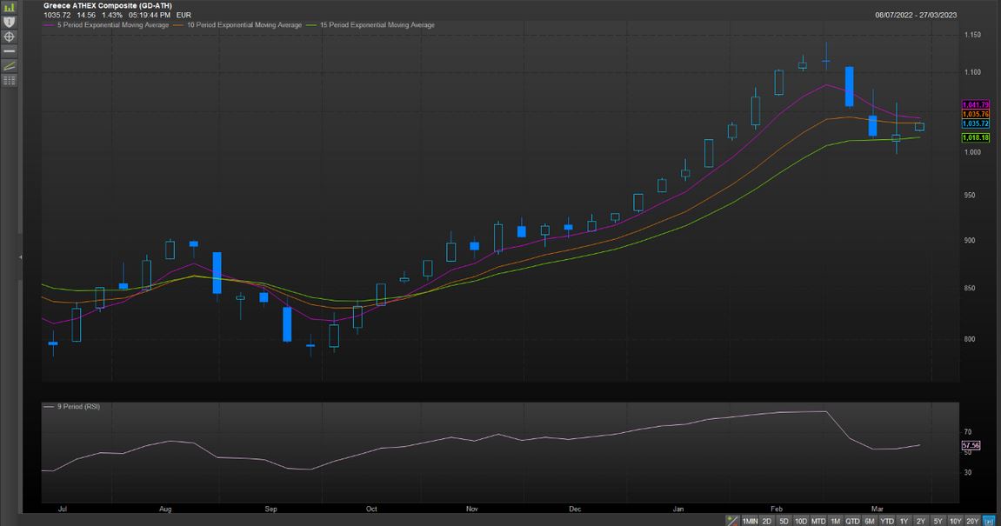This screenshot has height=526, width=1001.
Task: Switch chart range to YTD
Action: pyautogui.click(x=886, y=521)
